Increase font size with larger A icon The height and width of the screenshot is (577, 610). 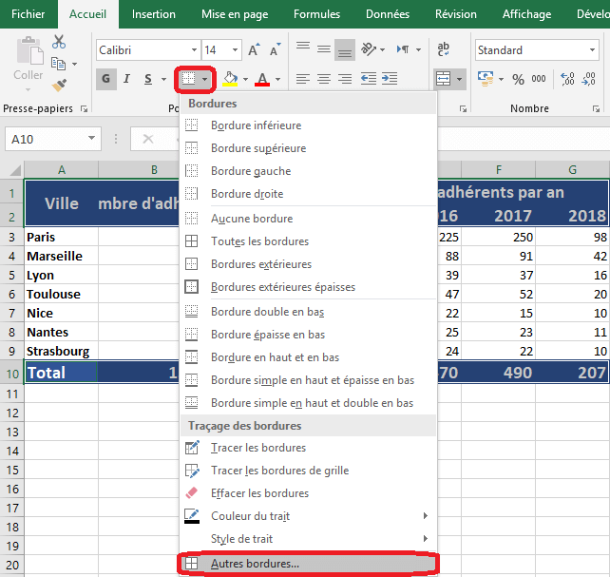[x=255, y=50]
